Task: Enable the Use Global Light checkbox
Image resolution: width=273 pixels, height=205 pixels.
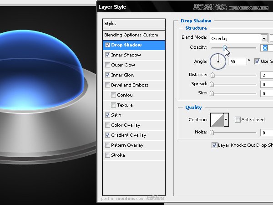Action: tap(258, 61)
